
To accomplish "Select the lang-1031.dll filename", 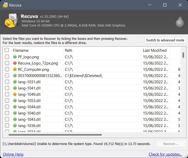I will point(29,82).
